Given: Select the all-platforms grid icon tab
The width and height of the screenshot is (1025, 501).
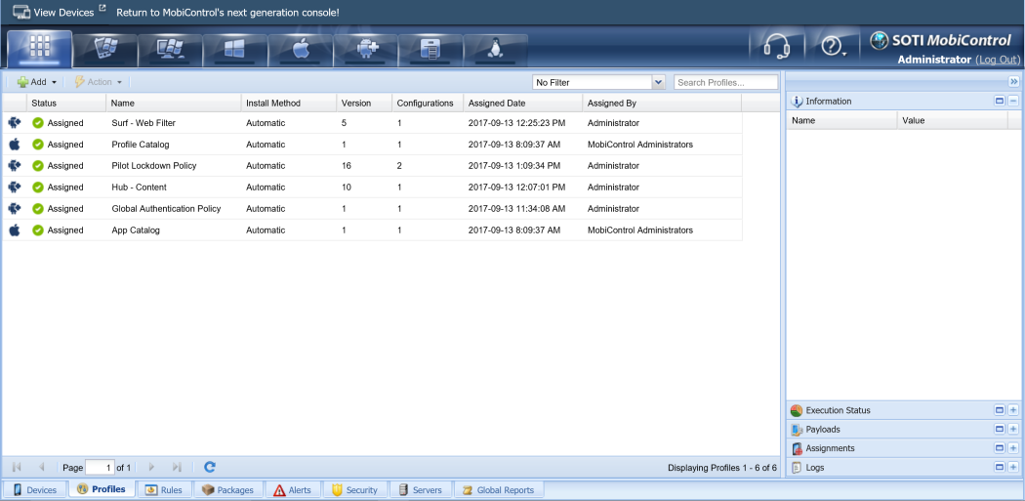Looking at the screenshot, I should (40, 48).
